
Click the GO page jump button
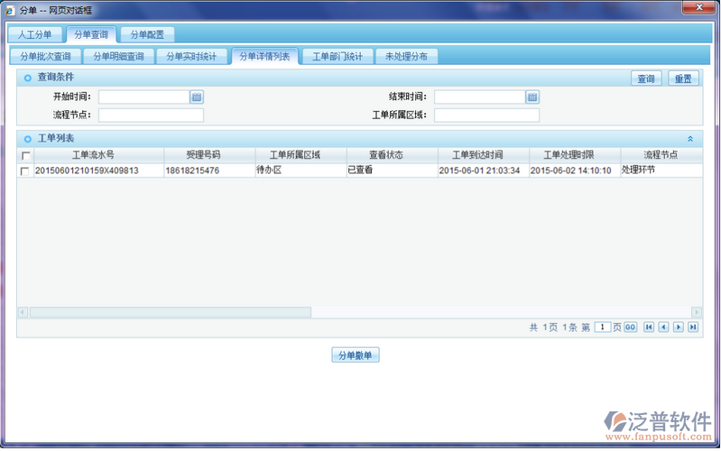[631, 327]
